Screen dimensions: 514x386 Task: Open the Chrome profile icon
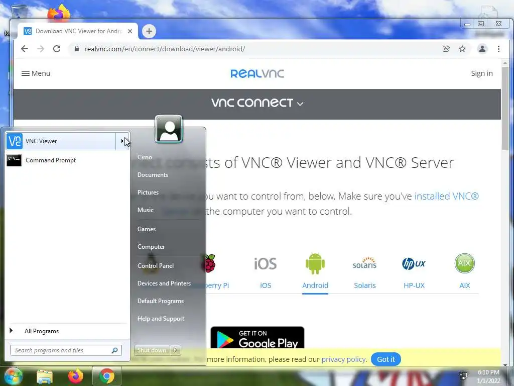click(x=482, y=49)
